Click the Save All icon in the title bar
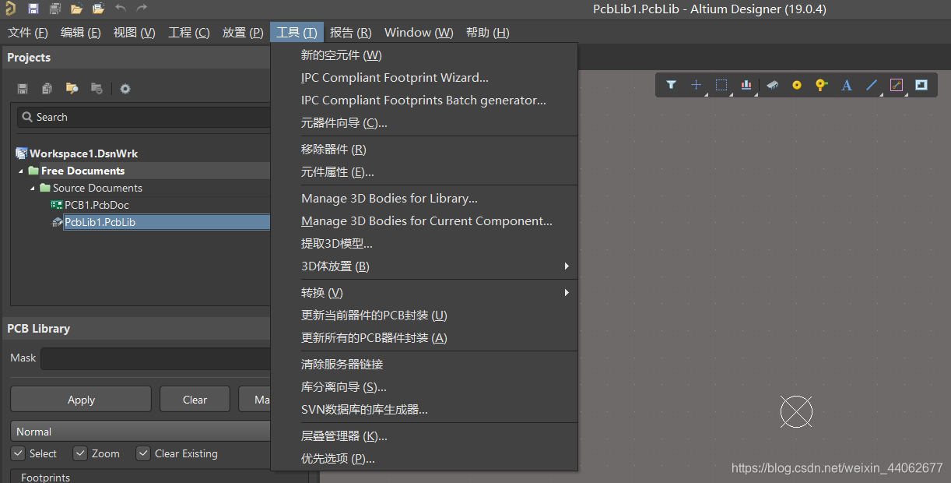This screenshot has height=483, width=951. pos(55,9)
